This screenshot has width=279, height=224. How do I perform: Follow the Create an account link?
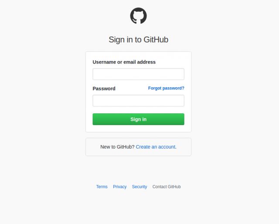point(156,147)
